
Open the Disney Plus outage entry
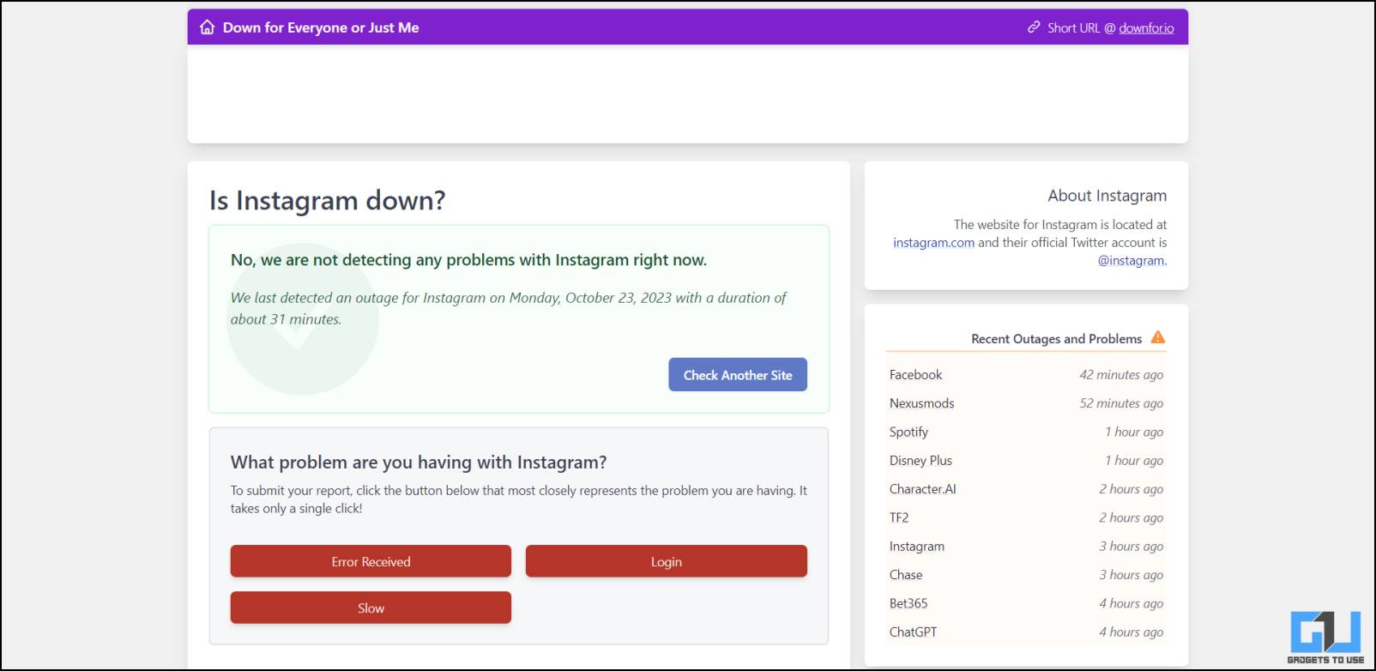click(920, 461)
